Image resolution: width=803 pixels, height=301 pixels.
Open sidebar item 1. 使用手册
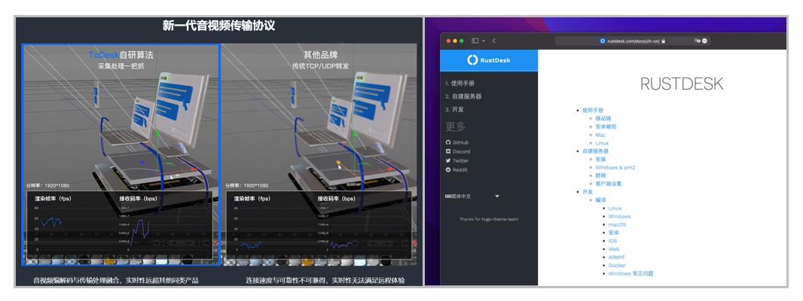click(x=460, y=83)
